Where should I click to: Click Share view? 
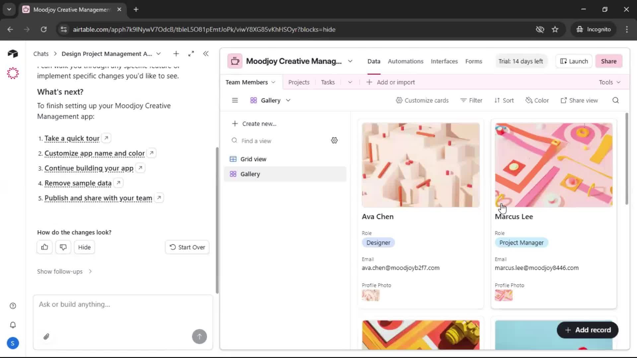(579, 100)
